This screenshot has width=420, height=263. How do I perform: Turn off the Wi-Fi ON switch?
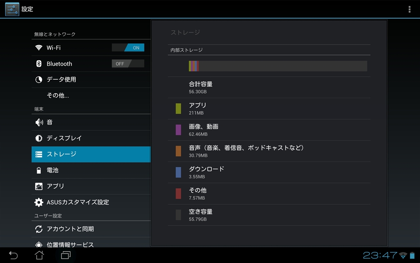pyautogui.click(x=128, y=48)
